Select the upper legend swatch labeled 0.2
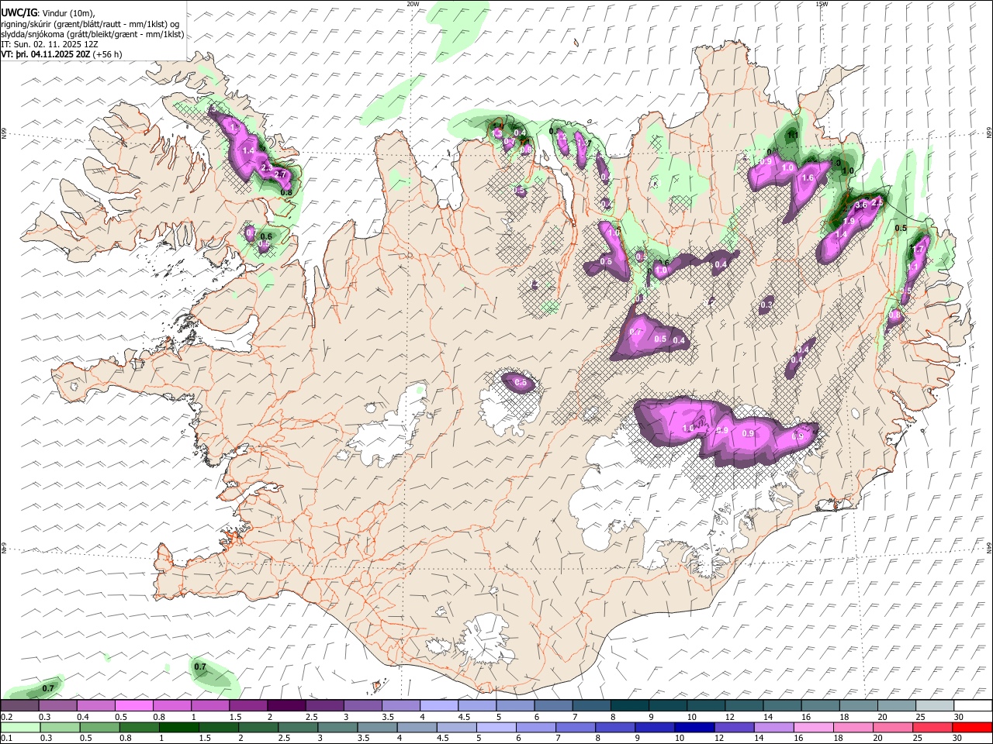The image size is (993, 744). [x=19, y=706]
